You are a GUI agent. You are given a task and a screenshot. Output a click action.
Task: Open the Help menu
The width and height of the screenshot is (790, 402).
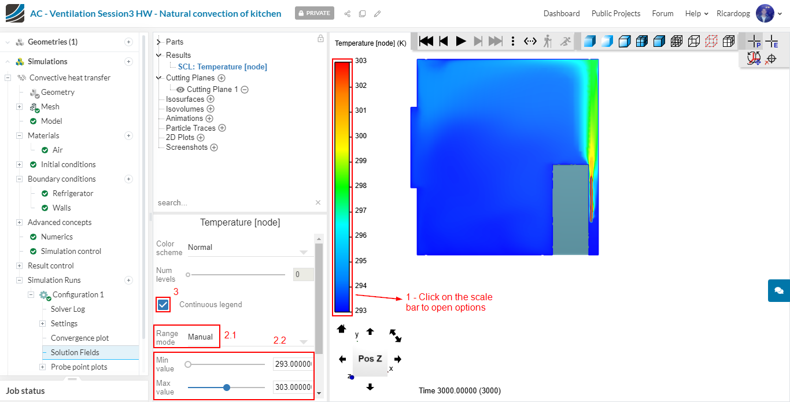coord(696,13)
